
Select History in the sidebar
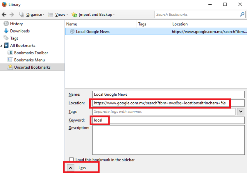click(16, 24)
